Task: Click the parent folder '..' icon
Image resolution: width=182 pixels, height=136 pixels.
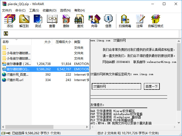Action: [4, 48]
